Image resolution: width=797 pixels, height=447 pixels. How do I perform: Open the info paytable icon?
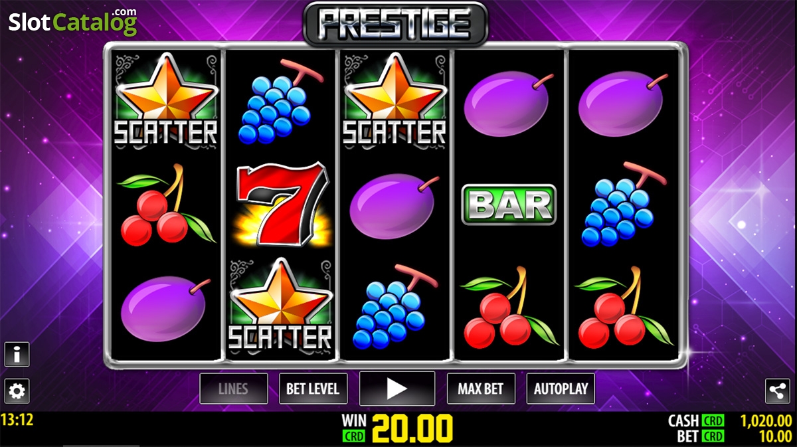tap(17, 355)
